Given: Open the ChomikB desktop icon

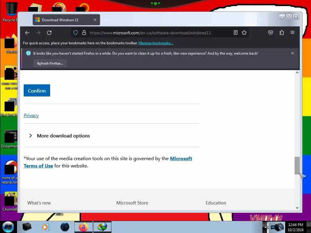Looking at the screenshot, I should 10,201.
